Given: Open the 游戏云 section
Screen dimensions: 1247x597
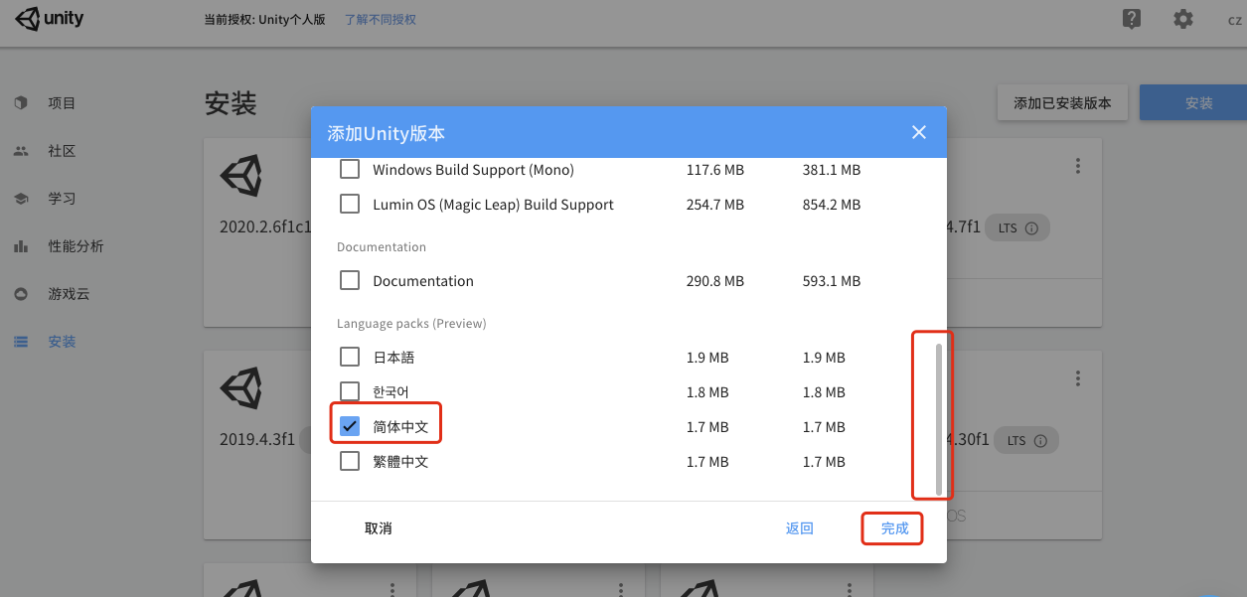Looking at the screenshot, I should click(x=69, y=294).
